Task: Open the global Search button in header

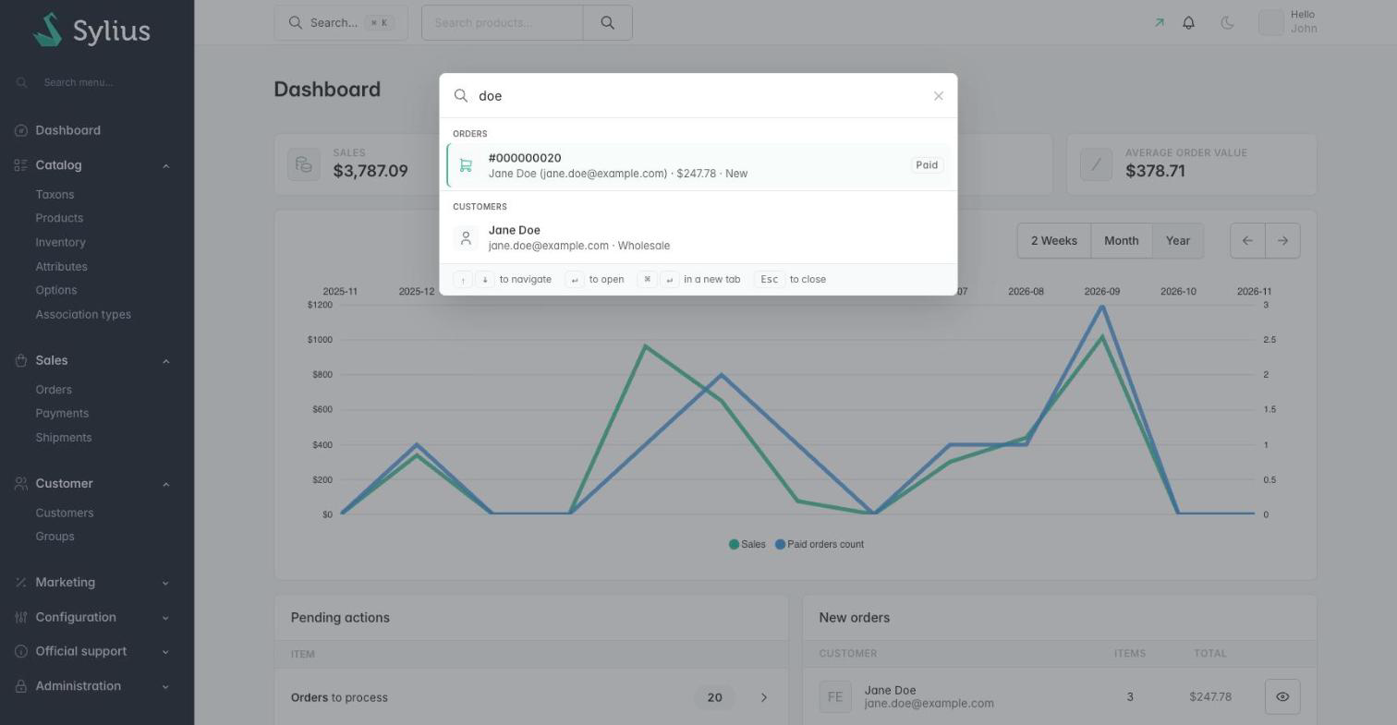Action: (341, 23)
